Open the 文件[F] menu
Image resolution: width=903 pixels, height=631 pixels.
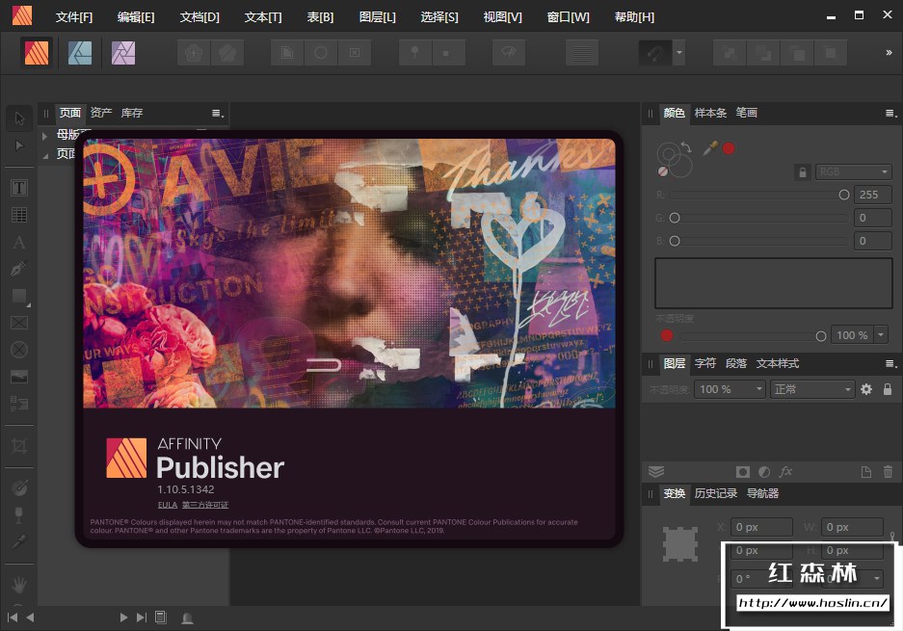point(74,17)
